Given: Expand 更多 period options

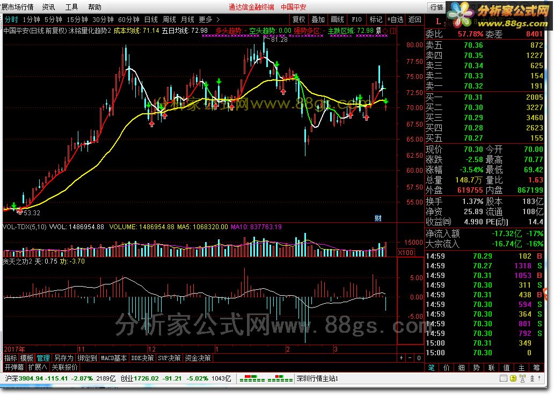Looking at the screenshot, I should click(209, 19).
